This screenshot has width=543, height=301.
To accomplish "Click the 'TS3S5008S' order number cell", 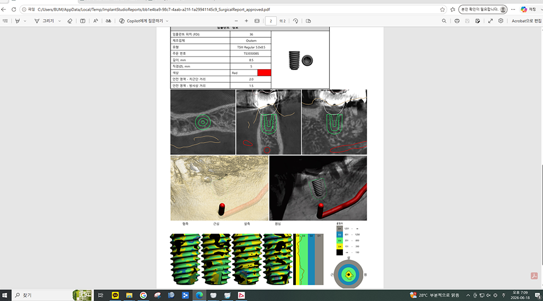I will tap(251, 53).
